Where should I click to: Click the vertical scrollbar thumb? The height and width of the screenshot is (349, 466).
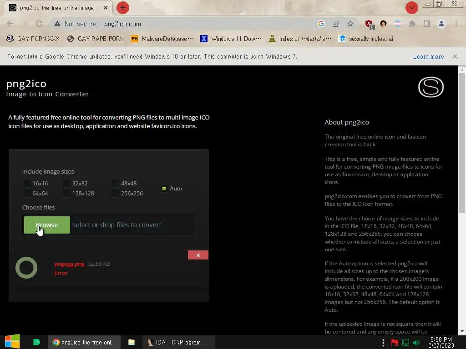click(x=462, y=143)
